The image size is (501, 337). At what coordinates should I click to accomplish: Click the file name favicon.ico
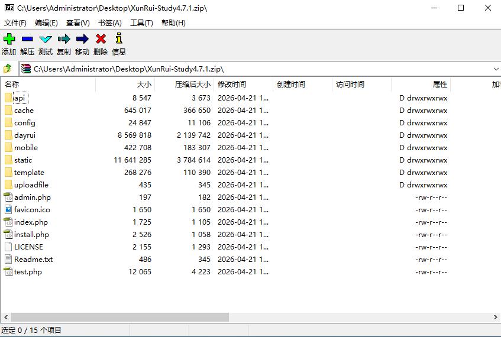coord(32,209)
